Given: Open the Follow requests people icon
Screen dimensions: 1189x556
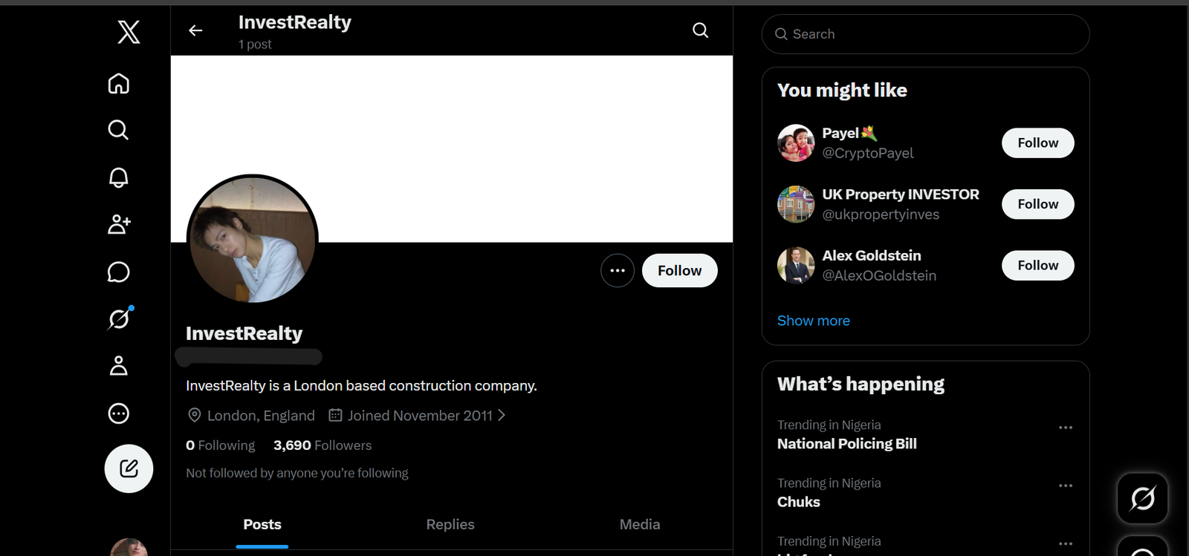Looking at the screenshot, I should tap(119, 224).
